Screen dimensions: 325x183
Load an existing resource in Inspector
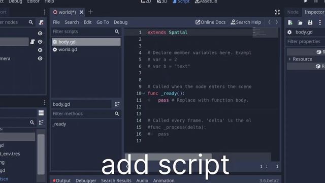[x=300, y=22]
